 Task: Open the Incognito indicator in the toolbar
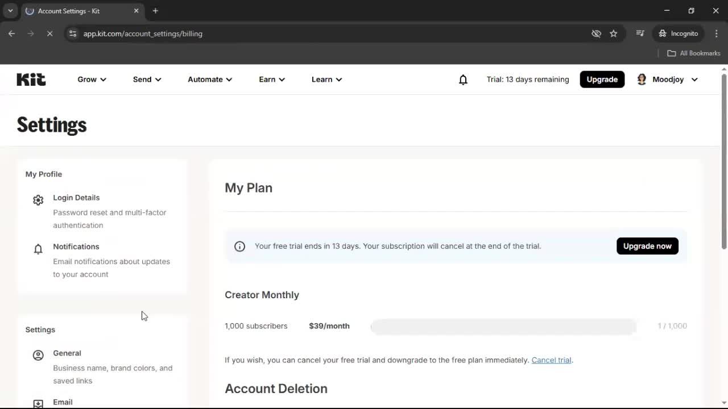678,34
